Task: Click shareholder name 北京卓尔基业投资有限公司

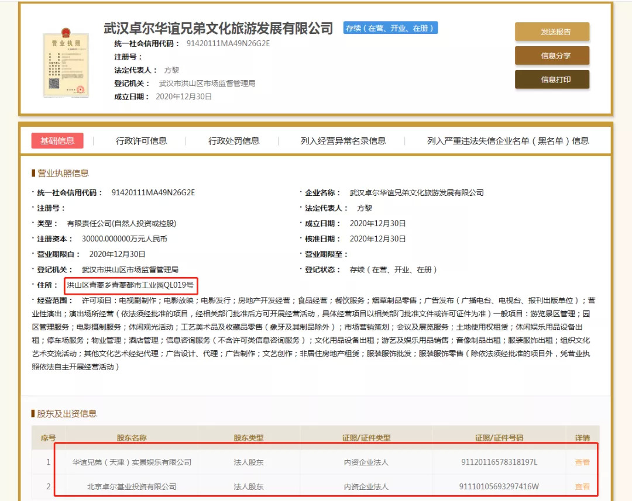Action: [x=132, y=486]
